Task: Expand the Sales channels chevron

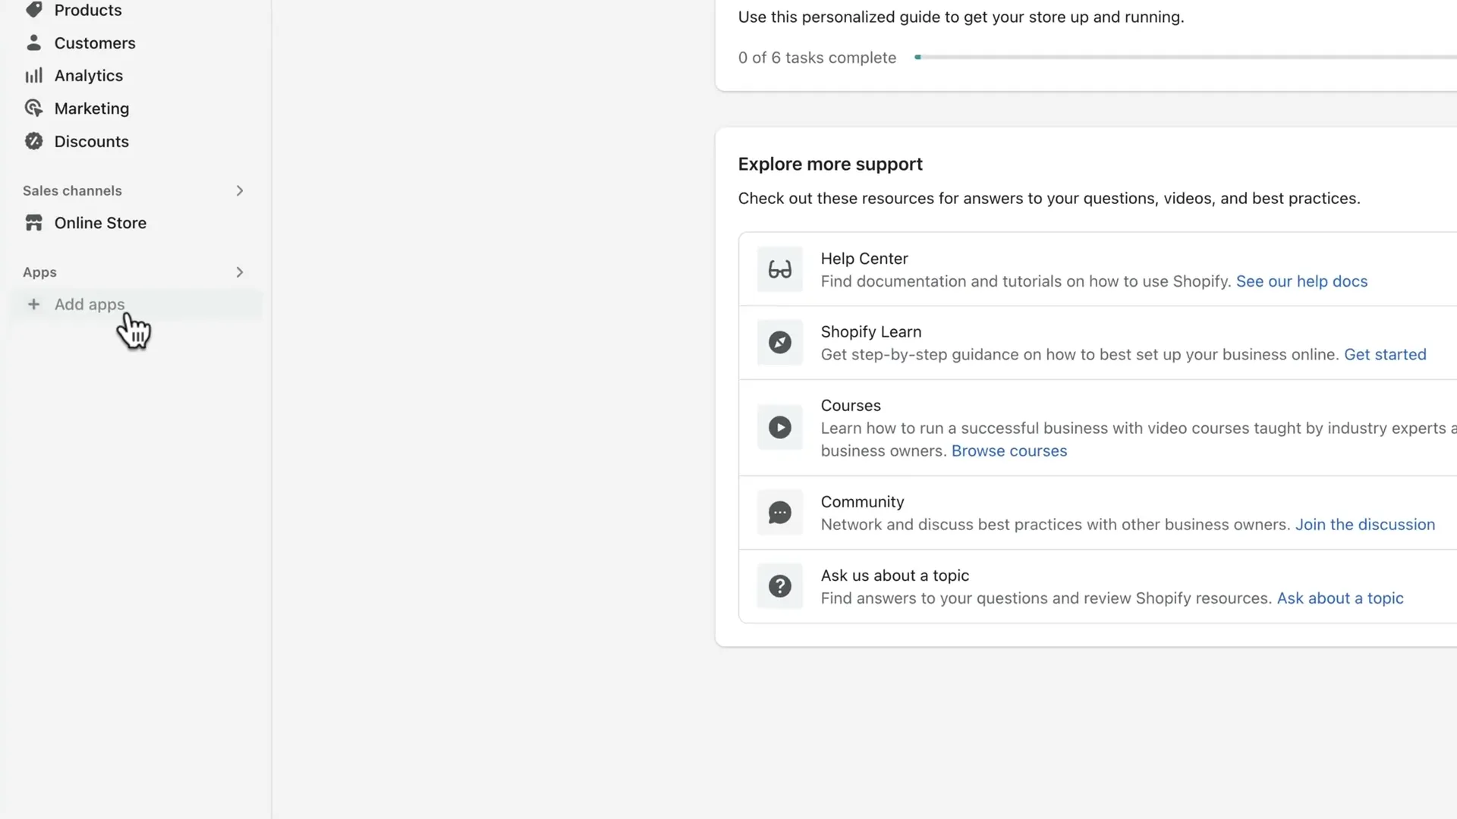Action: tap(240, 191)
